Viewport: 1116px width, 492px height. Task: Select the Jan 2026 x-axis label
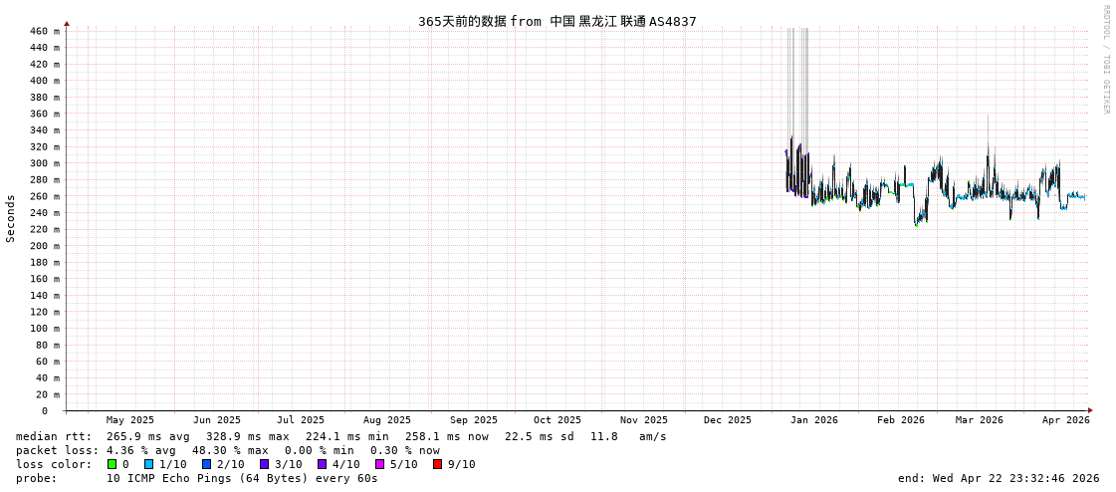coord(813,420)
